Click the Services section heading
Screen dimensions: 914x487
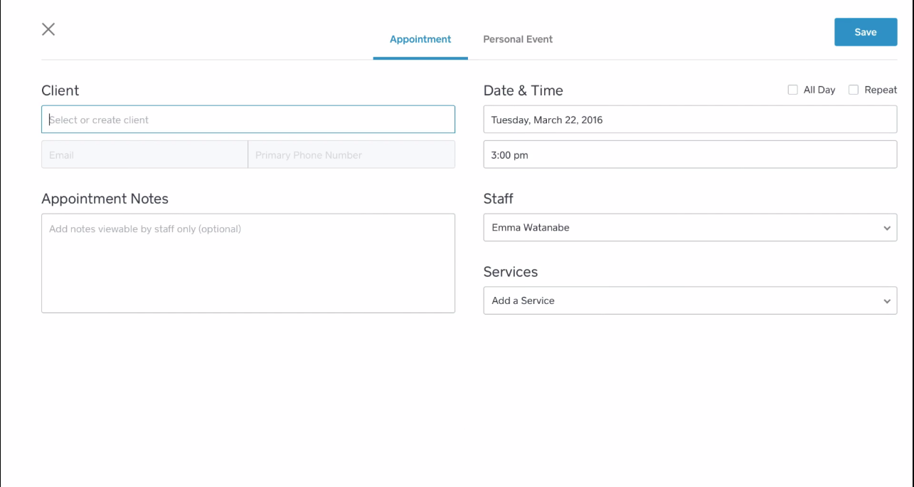pos(511,272)
